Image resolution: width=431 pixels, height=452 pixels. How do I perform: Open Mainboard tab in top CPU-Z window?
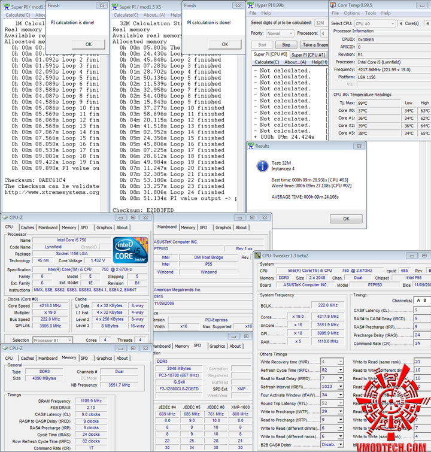48,227
